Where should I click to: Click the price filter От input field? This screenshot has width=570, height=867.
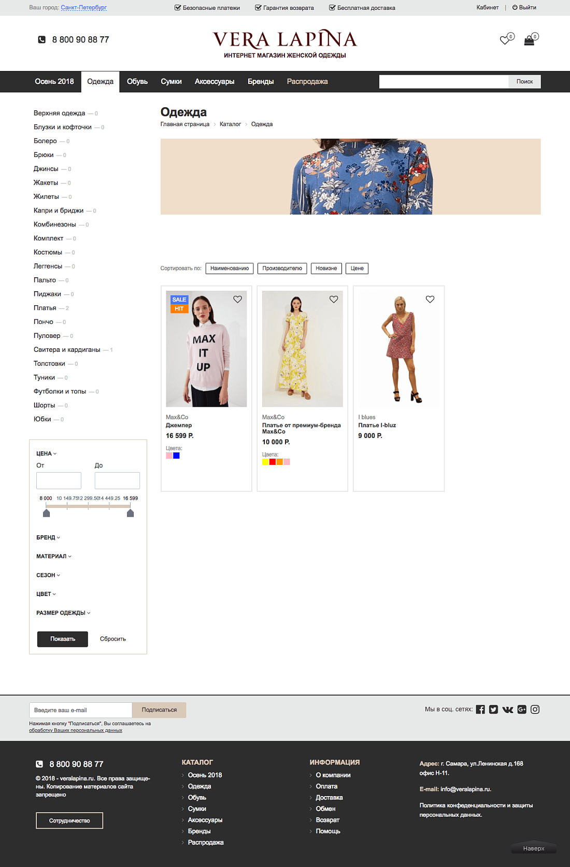point(59,480)
